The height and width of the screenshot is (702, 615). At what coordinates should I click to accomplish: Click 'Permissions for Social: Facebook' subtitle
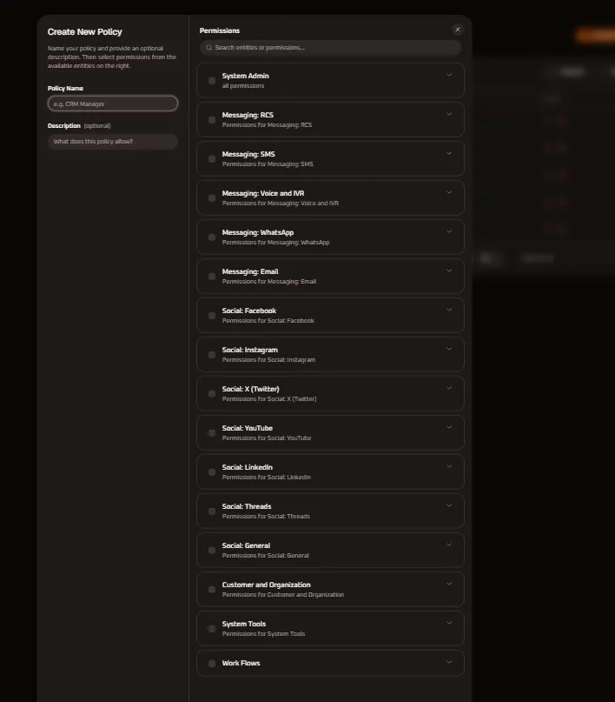pos(268,321)
